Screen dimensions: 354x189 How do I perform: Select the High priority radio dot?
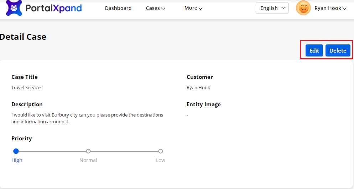click(x=16, y=151)
